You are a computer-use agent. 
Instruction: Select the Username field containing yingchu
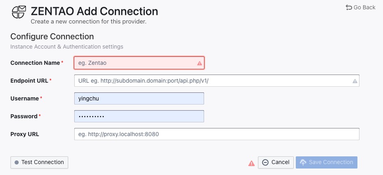click(139, 98)
